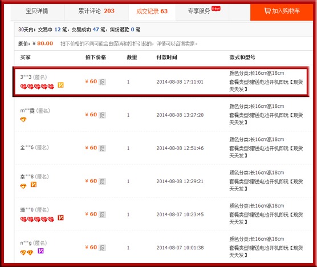Click the yellow badge icon beside buyer 3**3's hearts
317x267 pixels.
[x=60, y=85]
